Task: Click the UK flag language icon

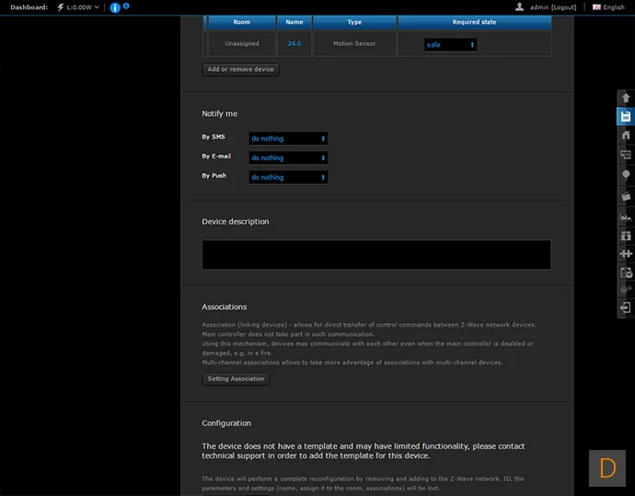Action: (596, 7)
